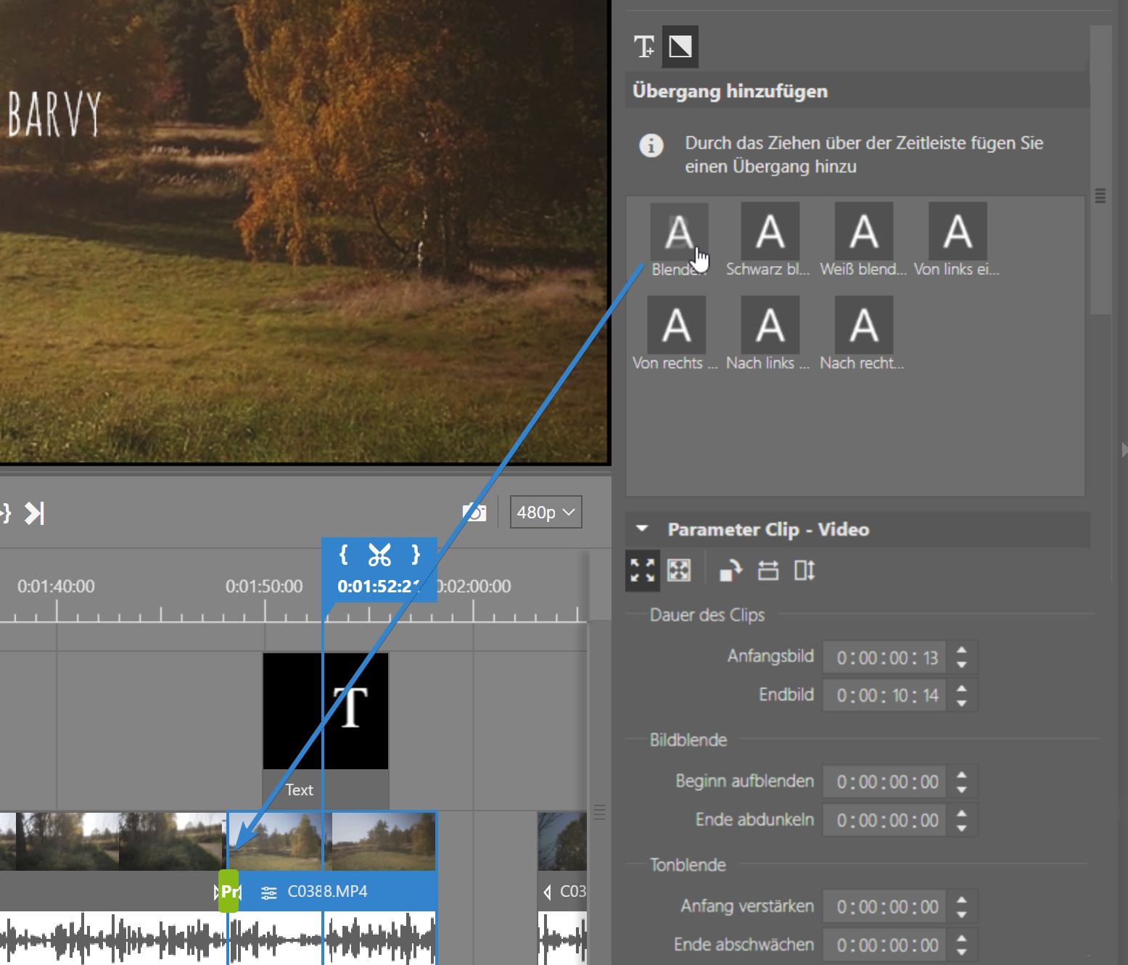Image resolution: width=1128 pixels, height=965 pixels.
Task: Decrease the Ende abdunkeln value with the down arrow
Action: [x=962, y=827]
